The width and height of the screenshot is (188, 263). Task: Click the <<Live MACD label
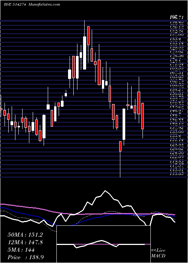click(158, 253)
